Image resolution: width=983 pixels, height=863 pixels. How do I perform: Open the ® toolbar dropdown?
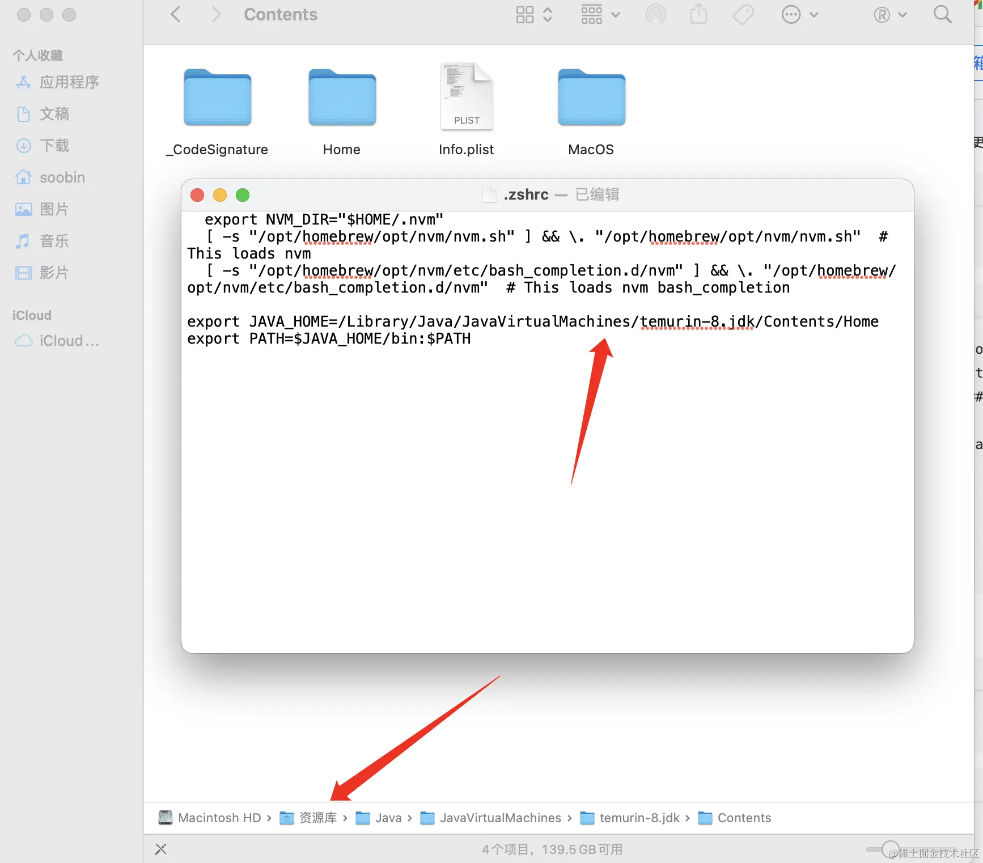889,15
